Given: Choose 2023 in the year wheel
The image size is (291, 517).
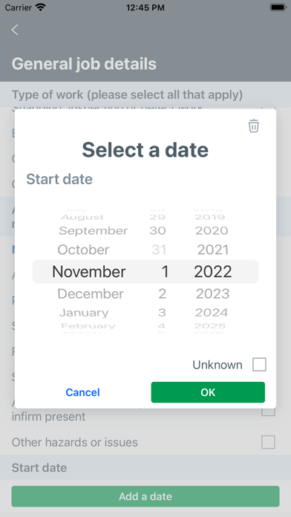Looking at the screenshot, I should pos(212,293).
